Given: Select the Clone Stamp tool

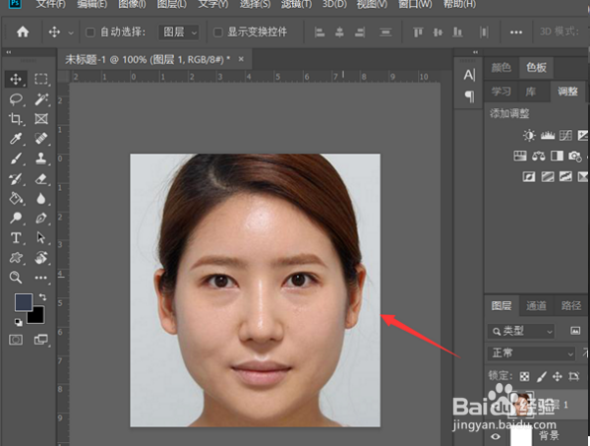Looking at the screenshot, I should click(x=41, y=159).
